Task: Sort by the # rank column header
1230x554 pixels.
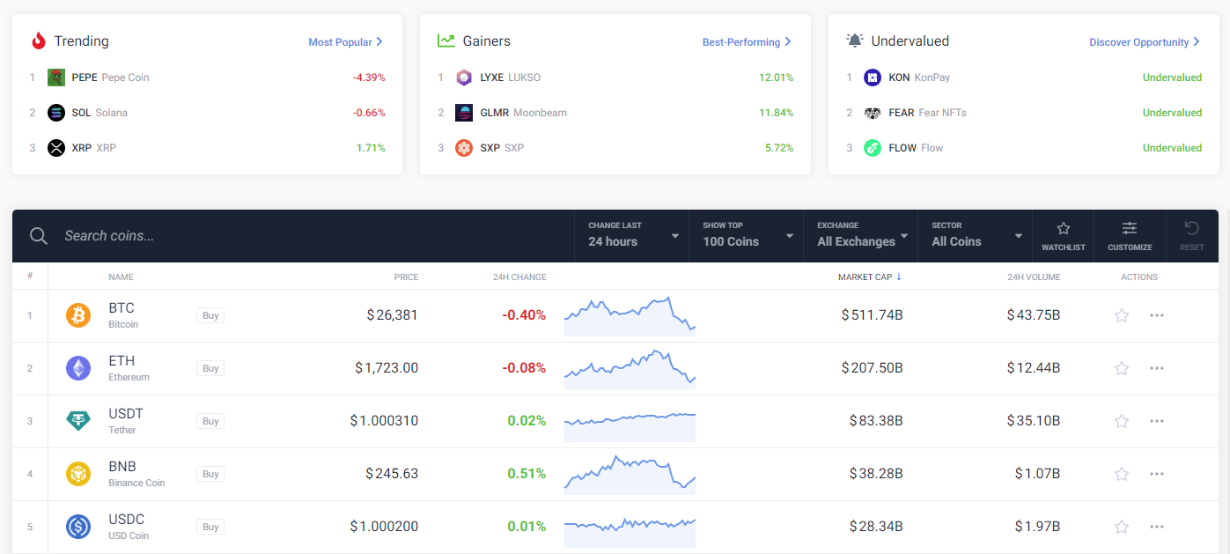Action: [30, 276]
